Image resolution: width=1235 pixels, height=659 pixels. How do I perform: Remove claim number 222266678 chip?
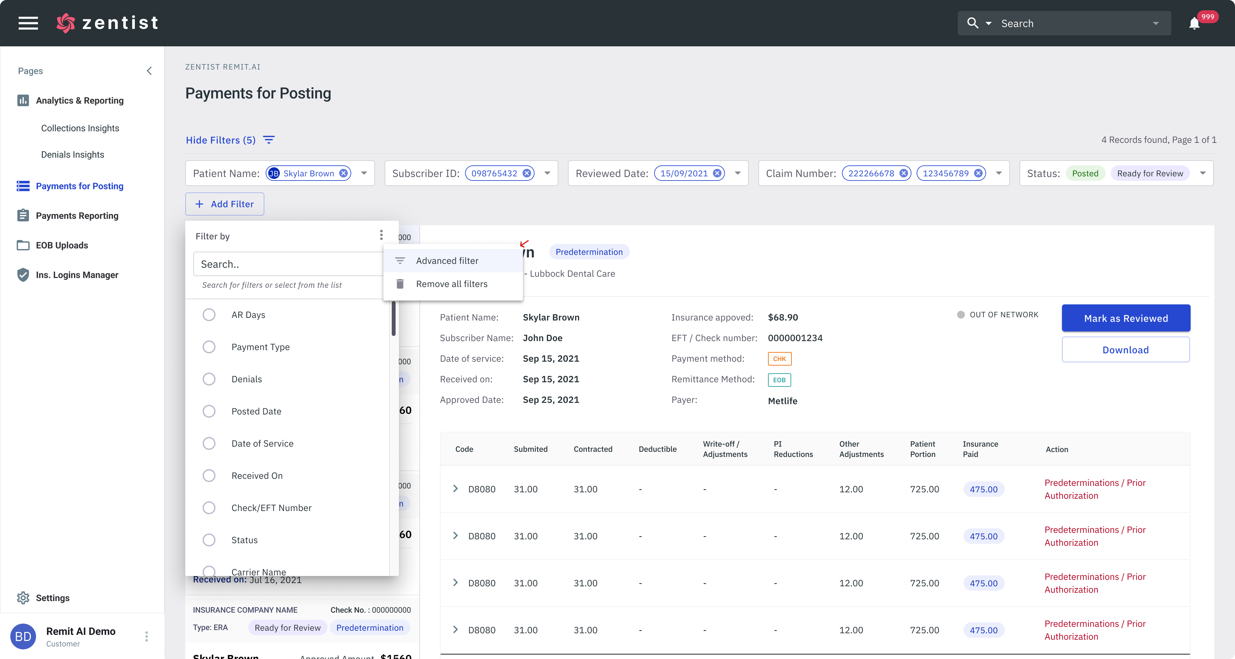click(903, 173)
